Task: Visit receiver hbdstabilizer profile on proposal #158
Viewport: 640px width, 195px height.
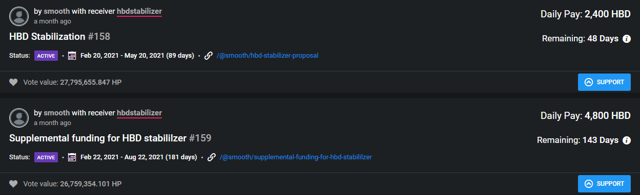Action: click(x=139, y=11)
